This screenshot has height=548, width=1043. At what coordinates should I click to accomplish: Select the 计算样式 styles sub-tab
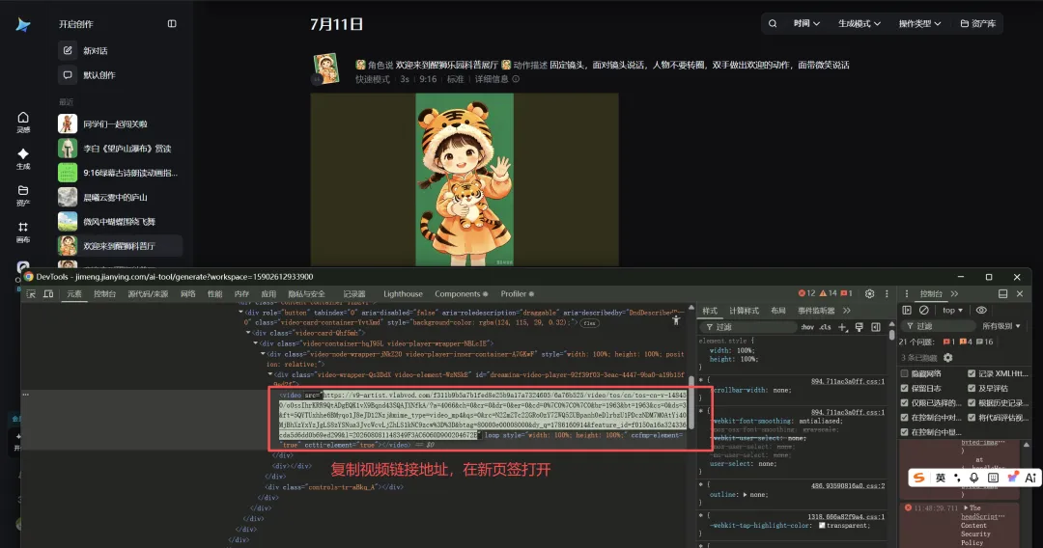(x=744, y=311)
